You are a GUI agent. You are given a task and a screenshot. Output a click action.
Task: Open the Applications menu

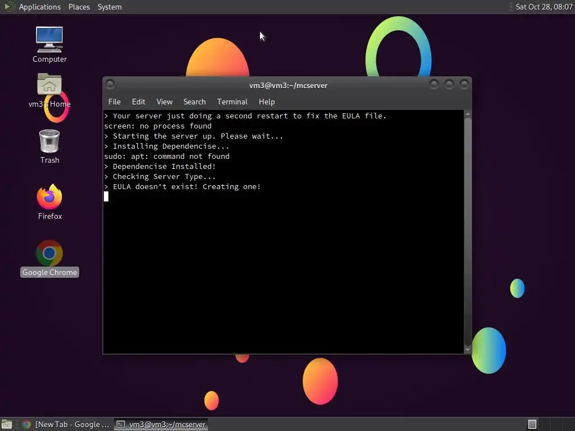40,7
